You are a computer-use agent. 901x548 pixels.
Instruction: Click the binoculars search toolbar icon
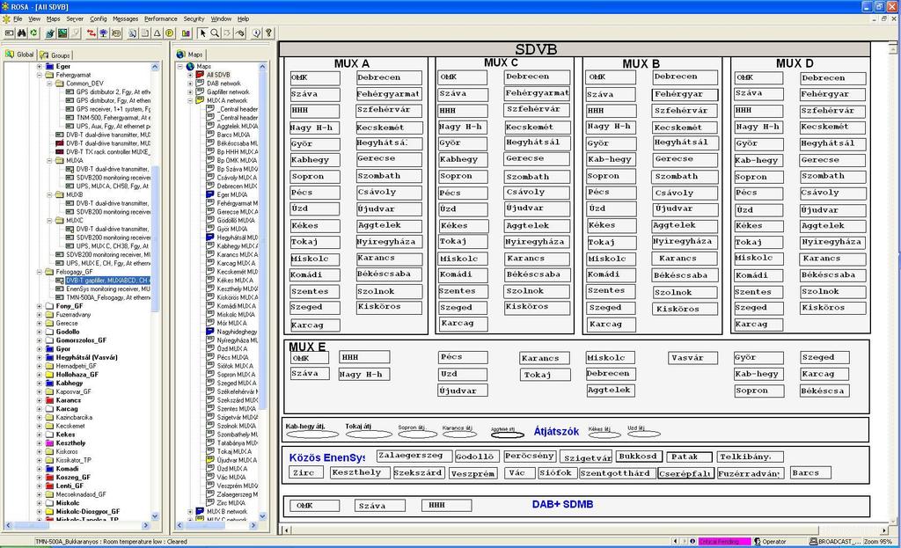pyautogui.click(x=22, y=33)
